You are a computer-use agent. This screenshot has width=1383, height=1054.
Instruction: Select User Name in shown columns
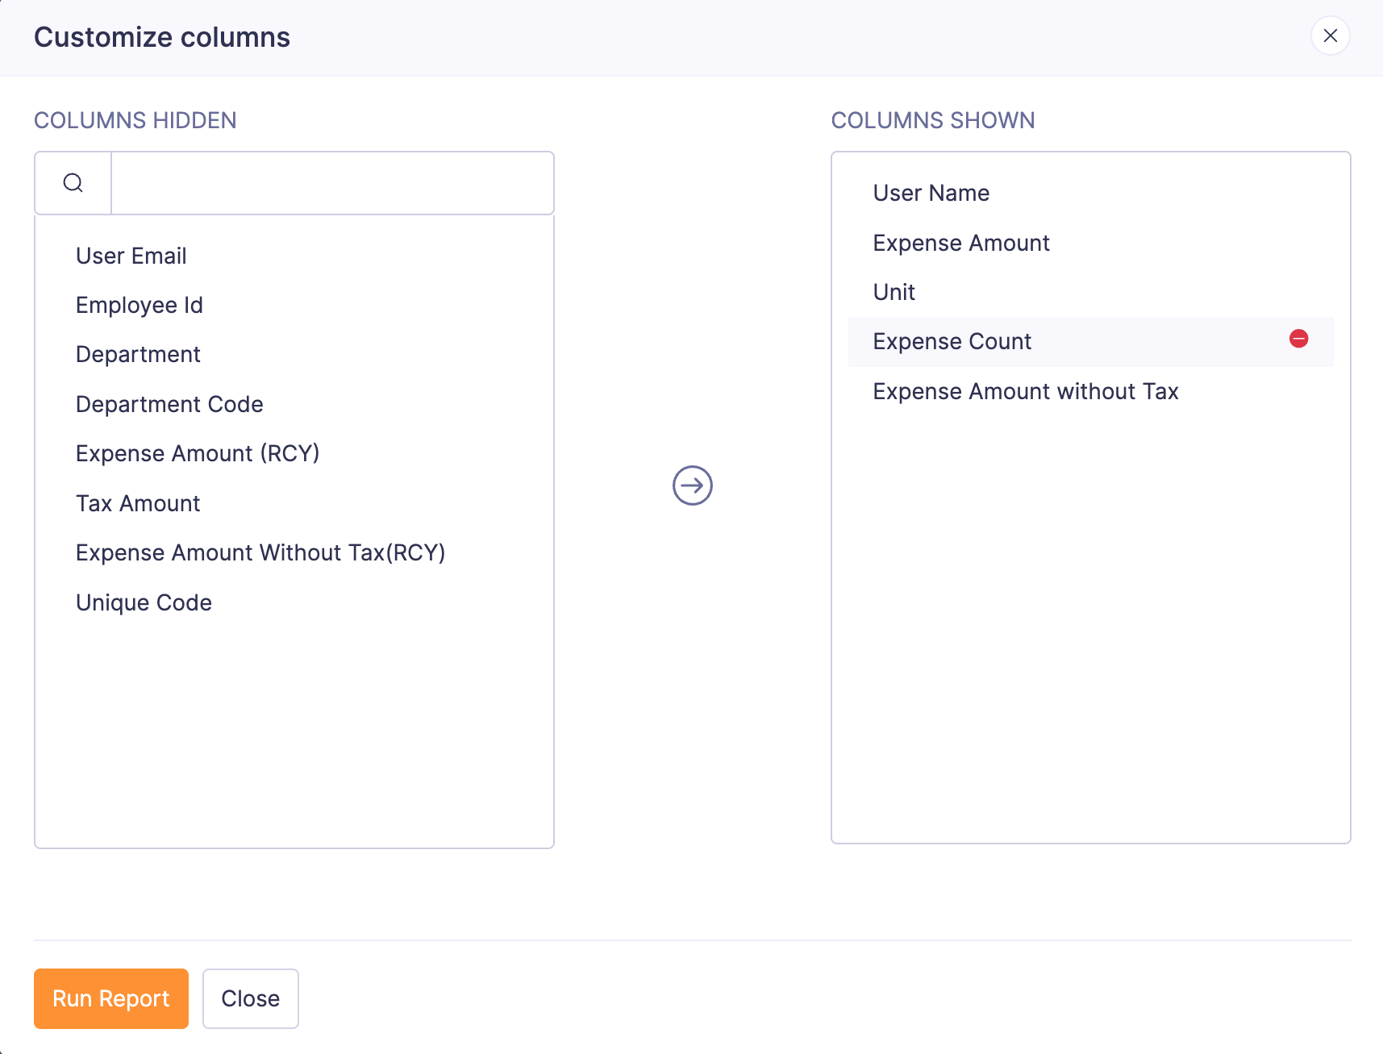[x=931, y=193]
